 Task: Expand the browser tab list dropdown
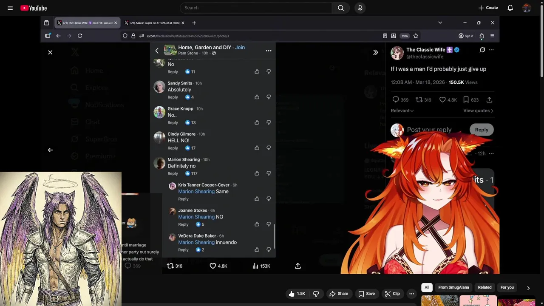point(440,23)
